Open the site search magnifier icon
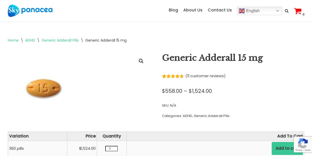 (287, 11)
